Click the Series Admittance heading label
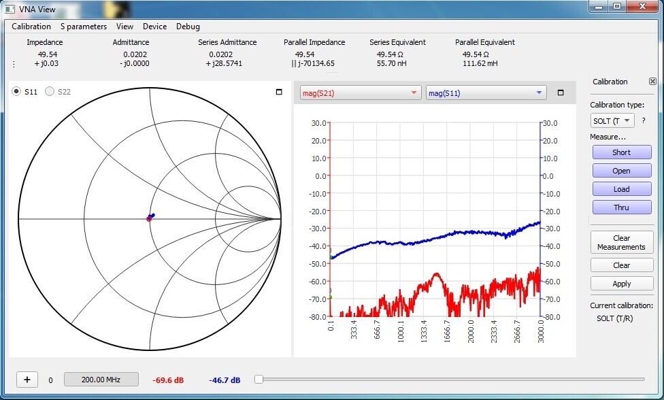664x400 pixels. [x=227, y=42]
